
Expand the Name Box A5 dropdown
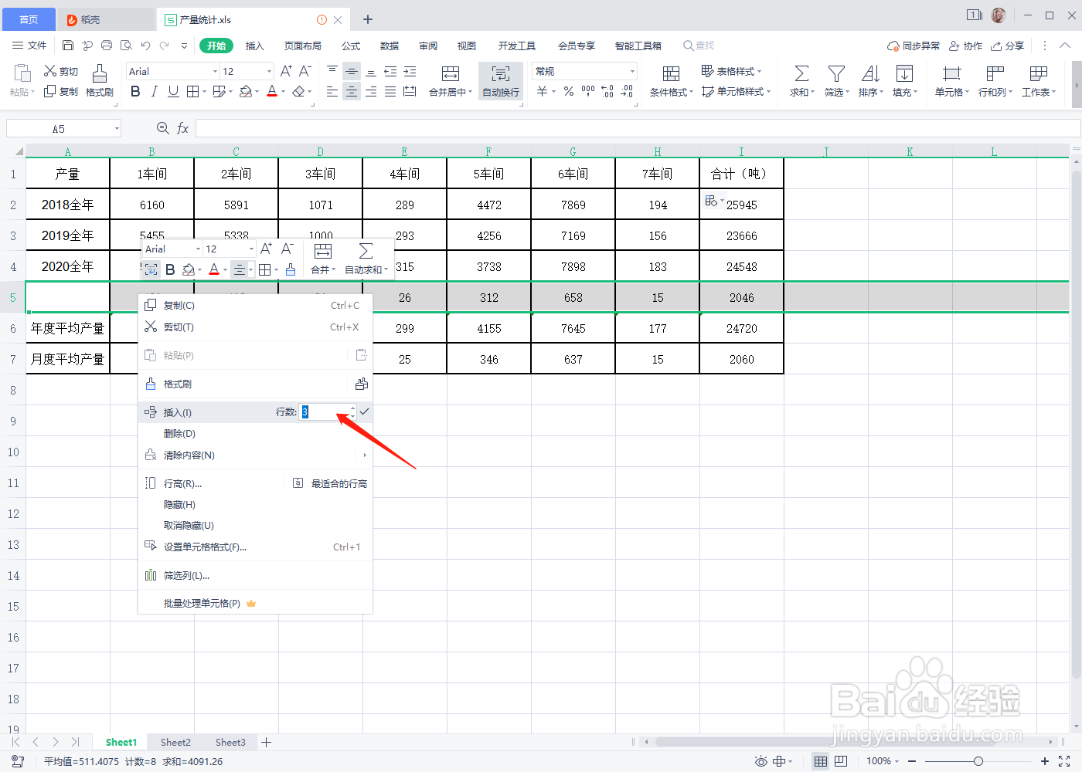click(x=117, y=128)
